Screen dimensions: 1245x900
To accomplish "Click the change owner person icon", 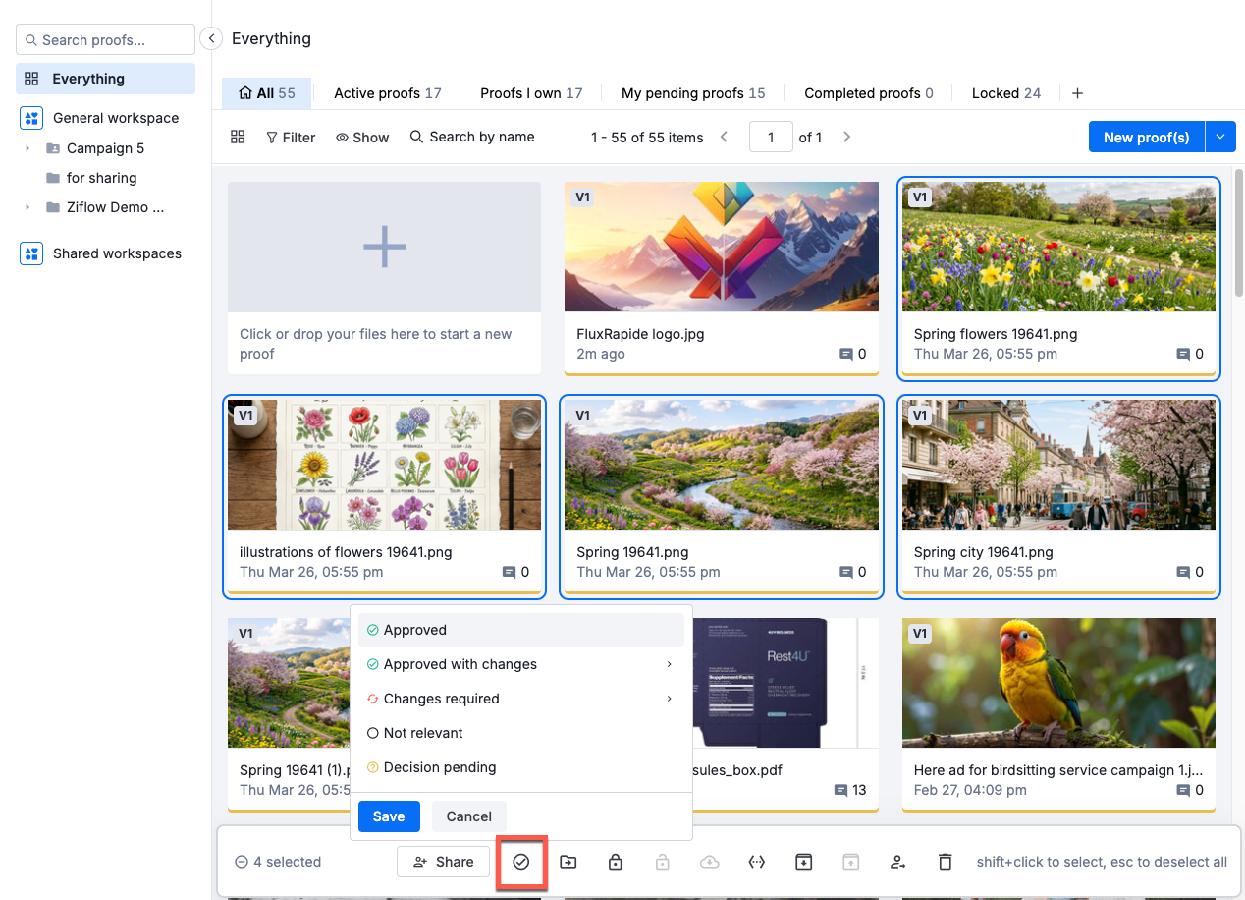I will point(897,862).
